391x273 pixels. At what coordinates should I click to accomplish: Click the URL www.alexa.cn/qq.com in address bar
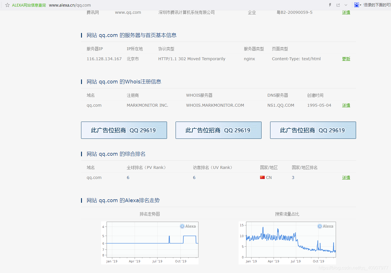click(70, 5)
